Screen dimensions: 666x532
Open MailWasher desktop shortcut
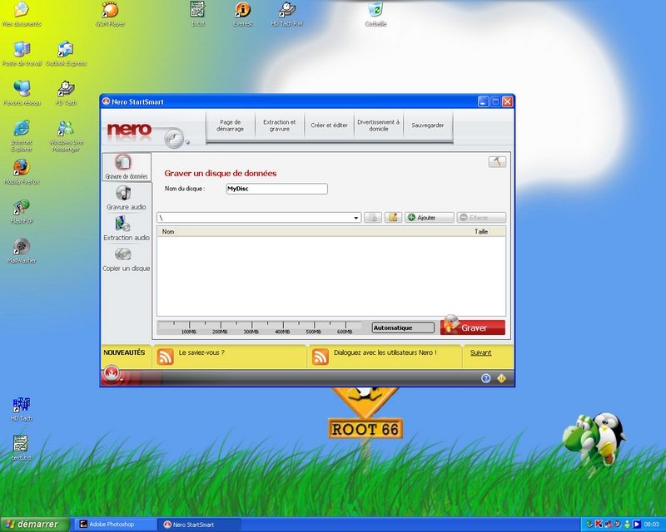click(x=22, y=251)
